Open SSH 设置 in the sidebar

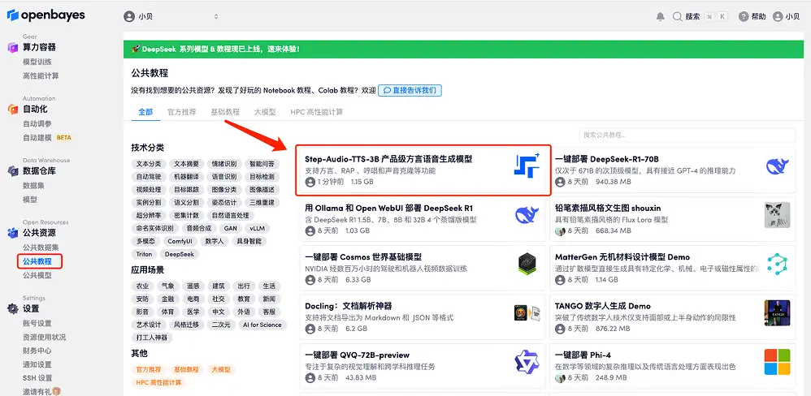pos(37,378)
